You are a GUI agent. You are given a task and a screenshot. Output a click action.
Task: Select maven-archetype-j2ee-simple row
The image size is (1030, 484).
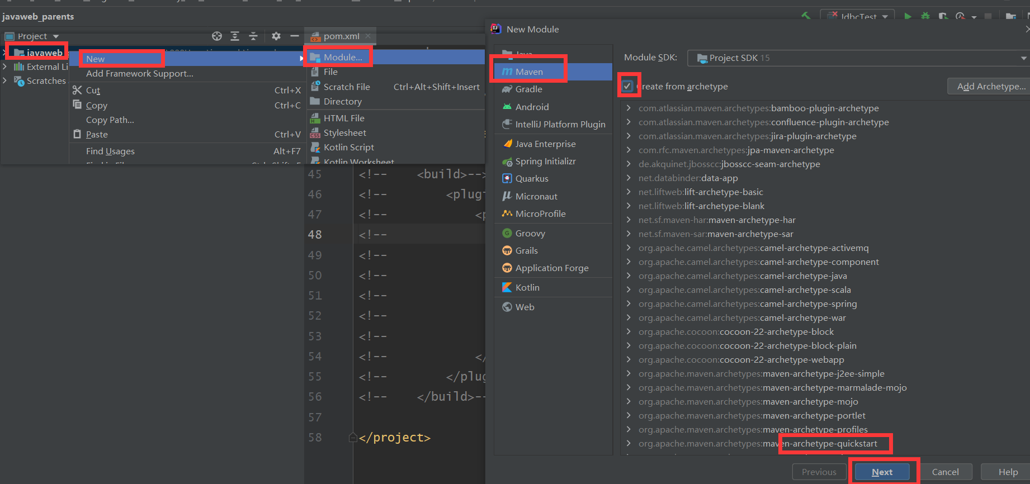(x=761, y=373)
